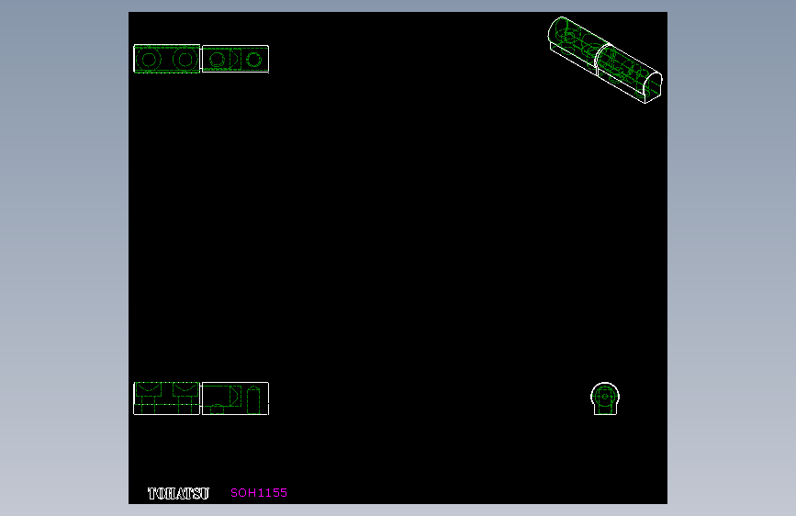Select the isometric hinge view
The height and width of the screenshot is (516, 796).
tap(605, 60)
